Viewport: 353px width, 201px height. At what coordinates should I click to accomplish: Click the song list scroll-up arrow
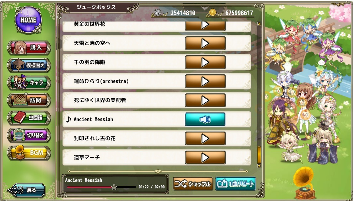(259, 23)
